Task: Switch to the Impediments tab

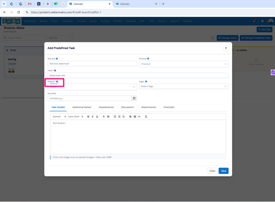Action: click(106, 107)
